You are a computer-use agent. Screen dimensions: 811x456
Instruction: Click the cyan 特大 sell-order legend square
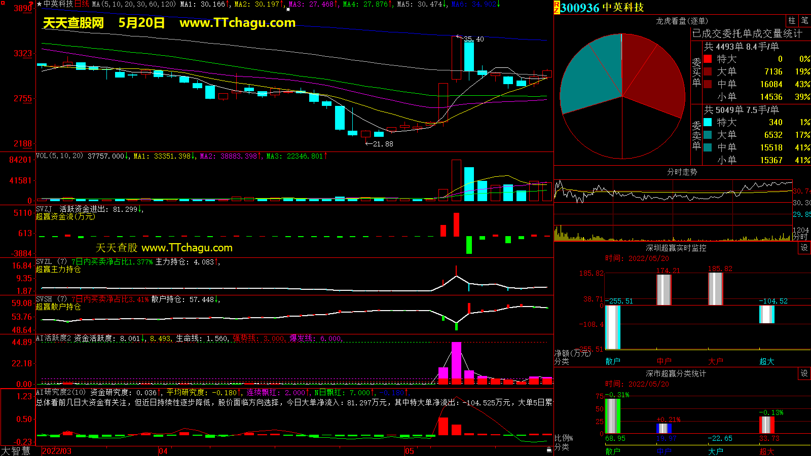tap(708, 123)
